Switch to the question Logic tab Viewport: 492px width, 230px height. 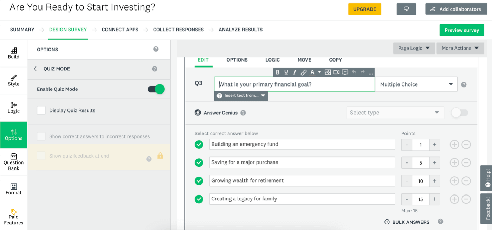[272, 60]
